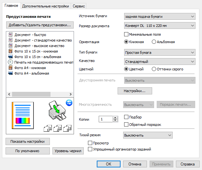Image resolution: width=202 pixels, height=170 pixels.
Task: Click 'Добавить/Удалить предустановки...' button
Action: click(x=40, y=25)
